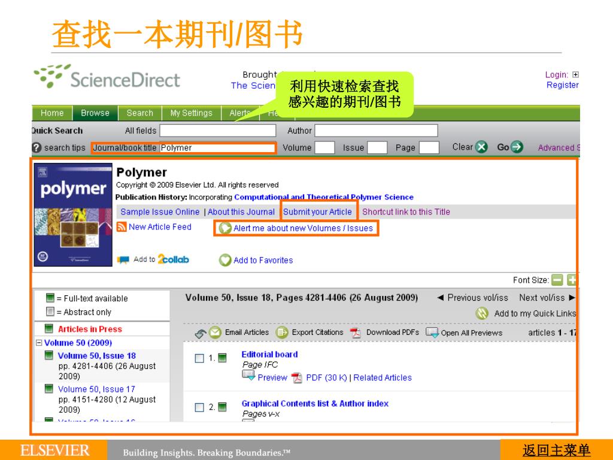Click the Add to 2collab icon
Viewport: 613px width, 460px height.
(123, 260)
